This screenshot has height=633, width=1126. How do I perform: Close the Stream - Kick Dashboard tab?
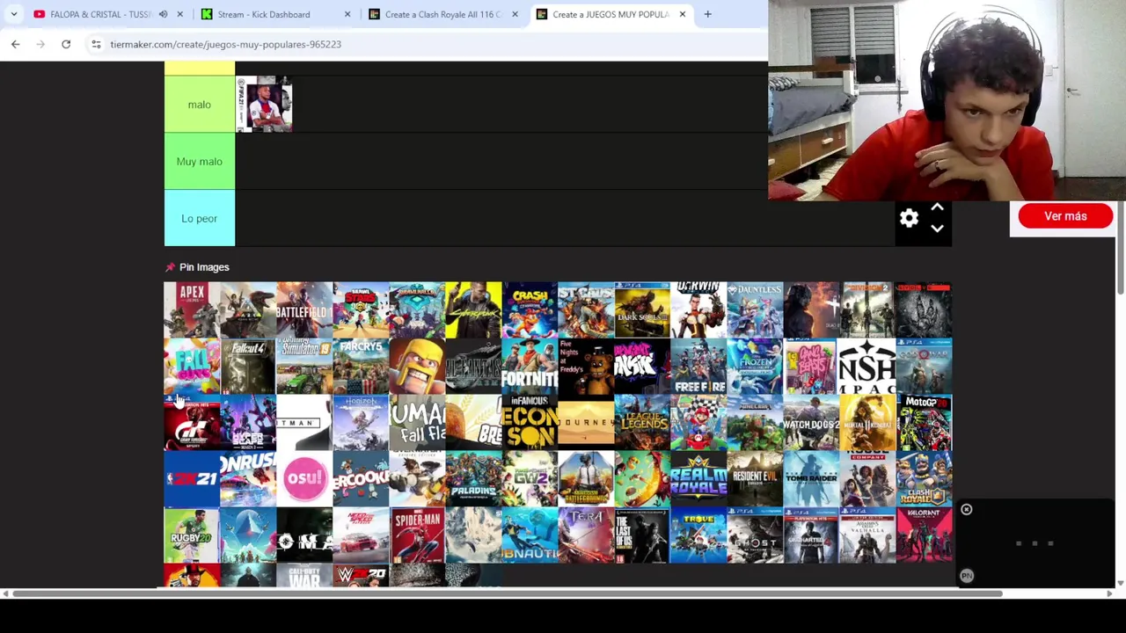347,14
